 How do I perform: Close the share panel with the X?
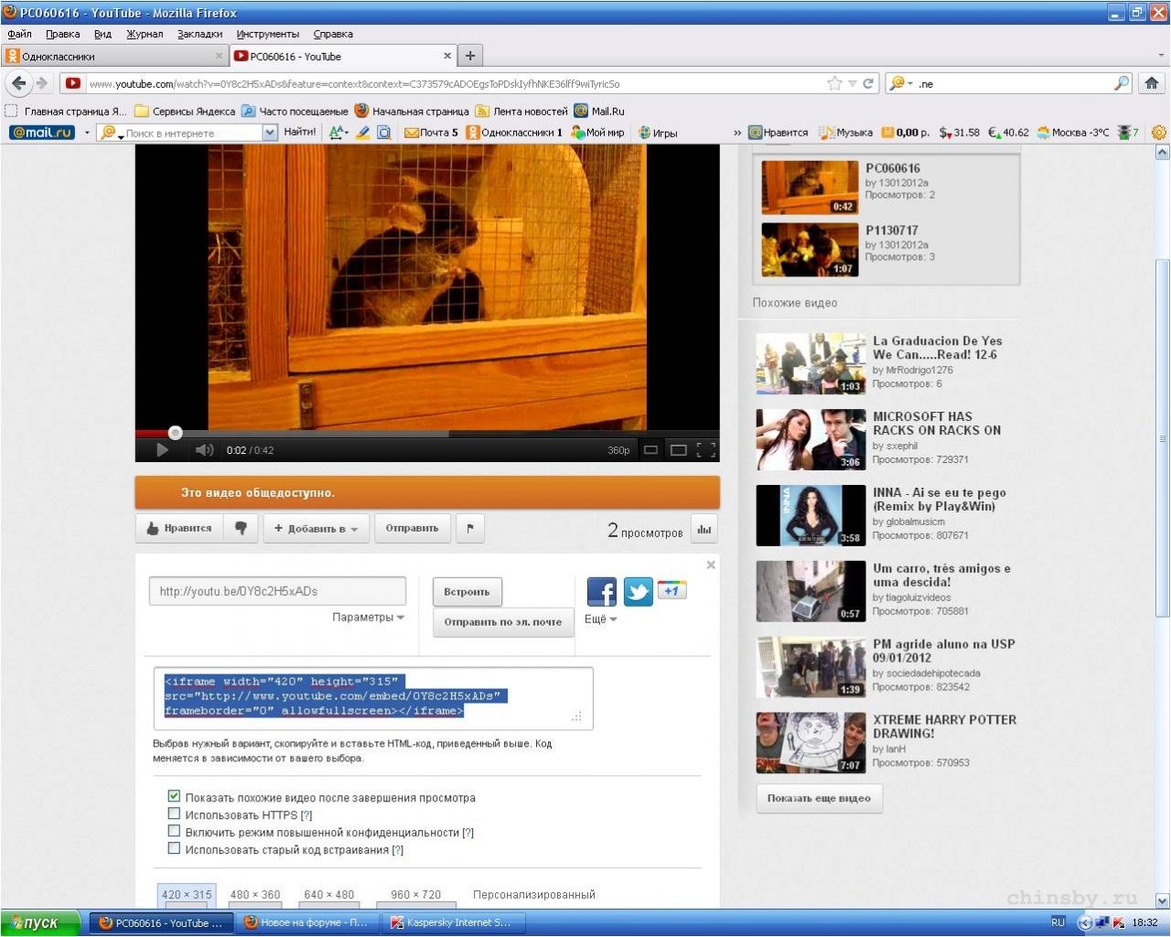tap(711, 565)
